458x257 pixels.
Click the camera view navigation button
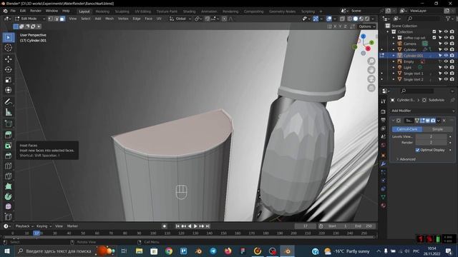click(x=371, y=79)
